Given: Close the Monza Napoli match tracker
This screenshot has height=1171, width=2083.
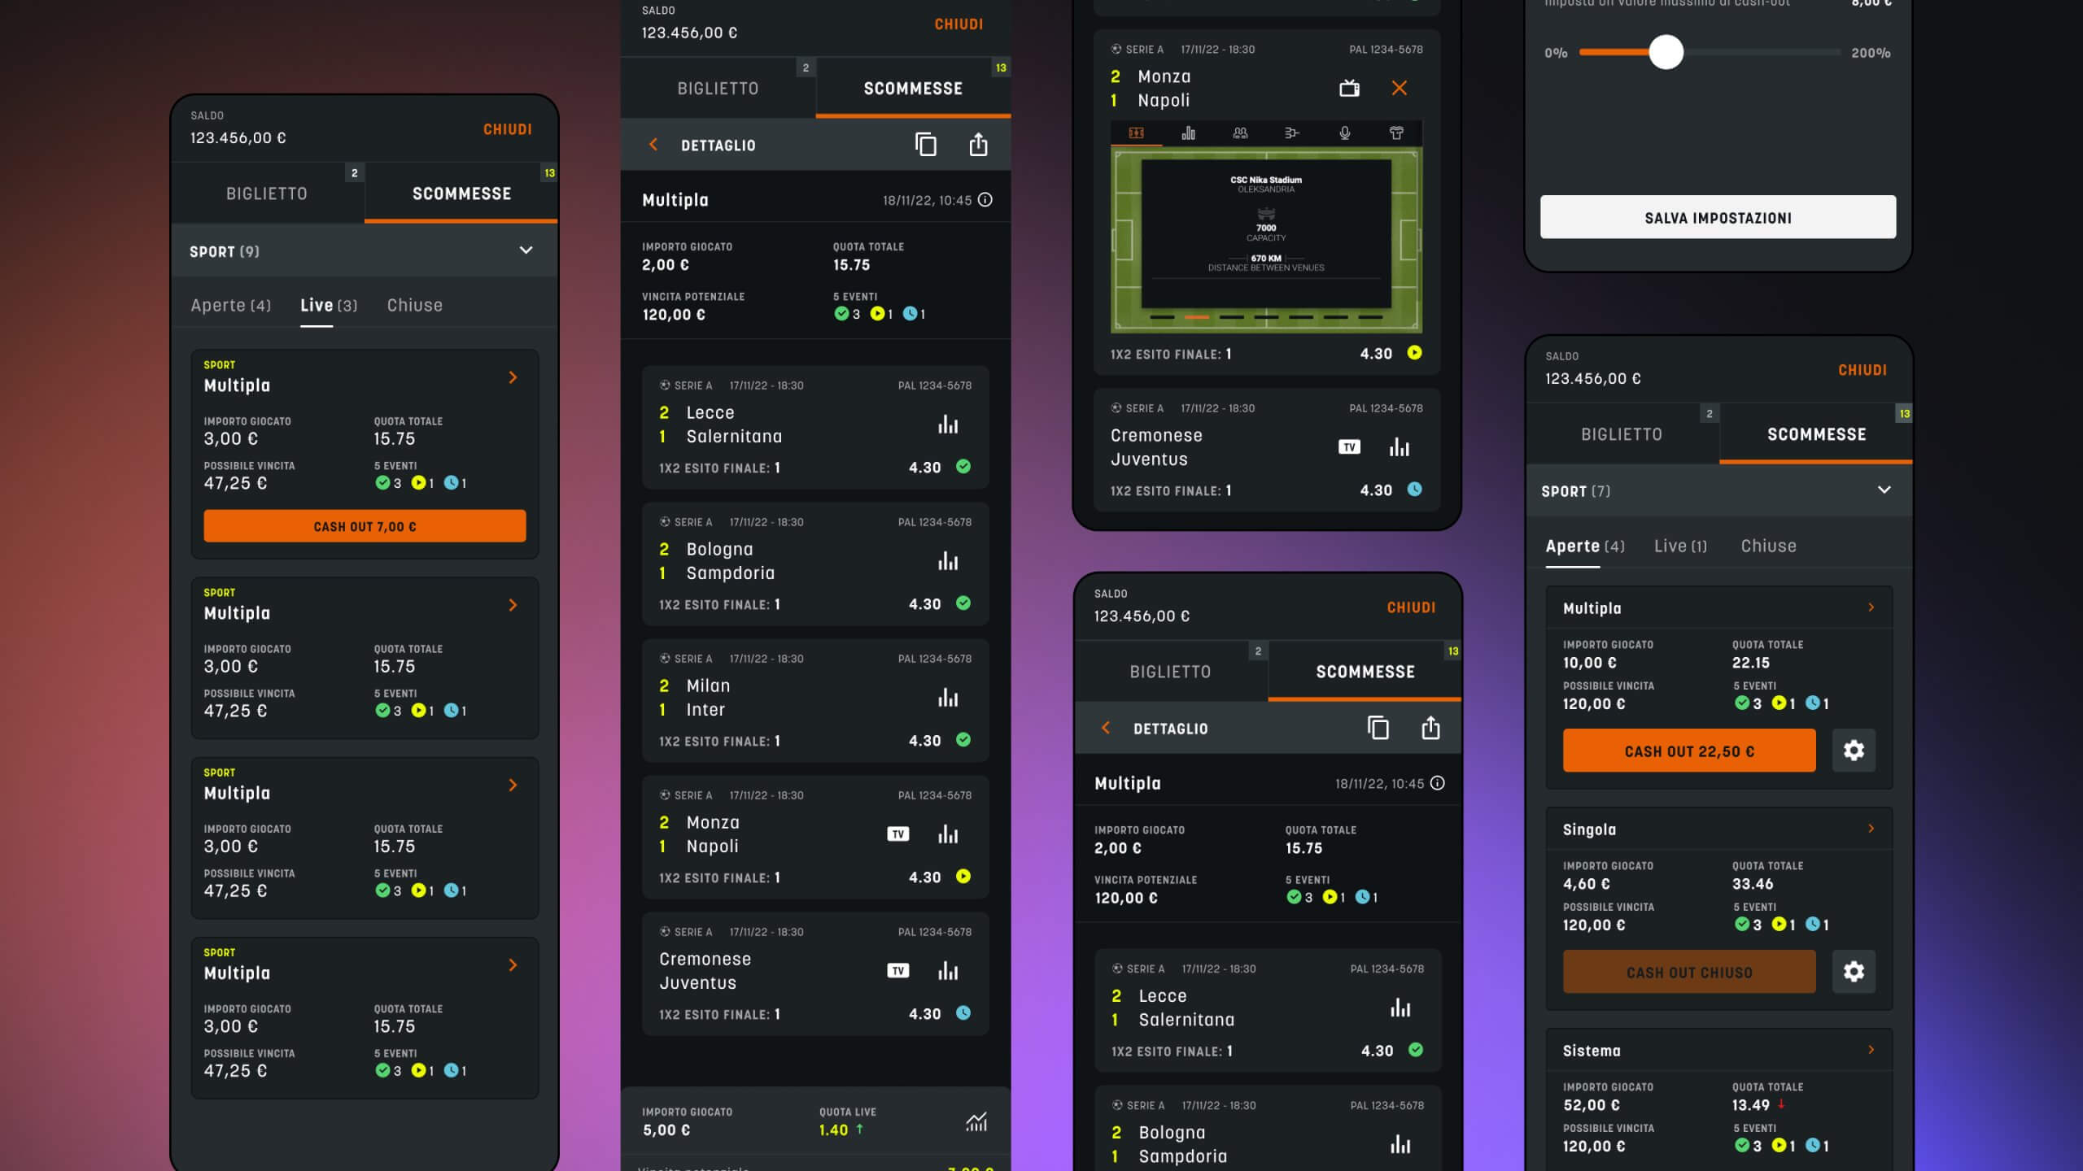Looking at the screenshot, I should [x=1399, y=88].
